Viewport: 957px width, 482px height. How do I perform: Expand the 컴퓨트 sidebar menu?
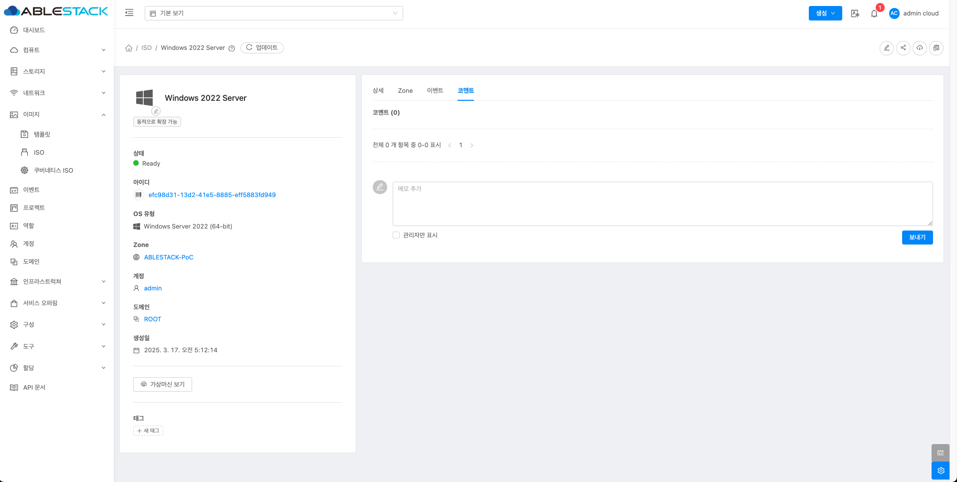57,50
